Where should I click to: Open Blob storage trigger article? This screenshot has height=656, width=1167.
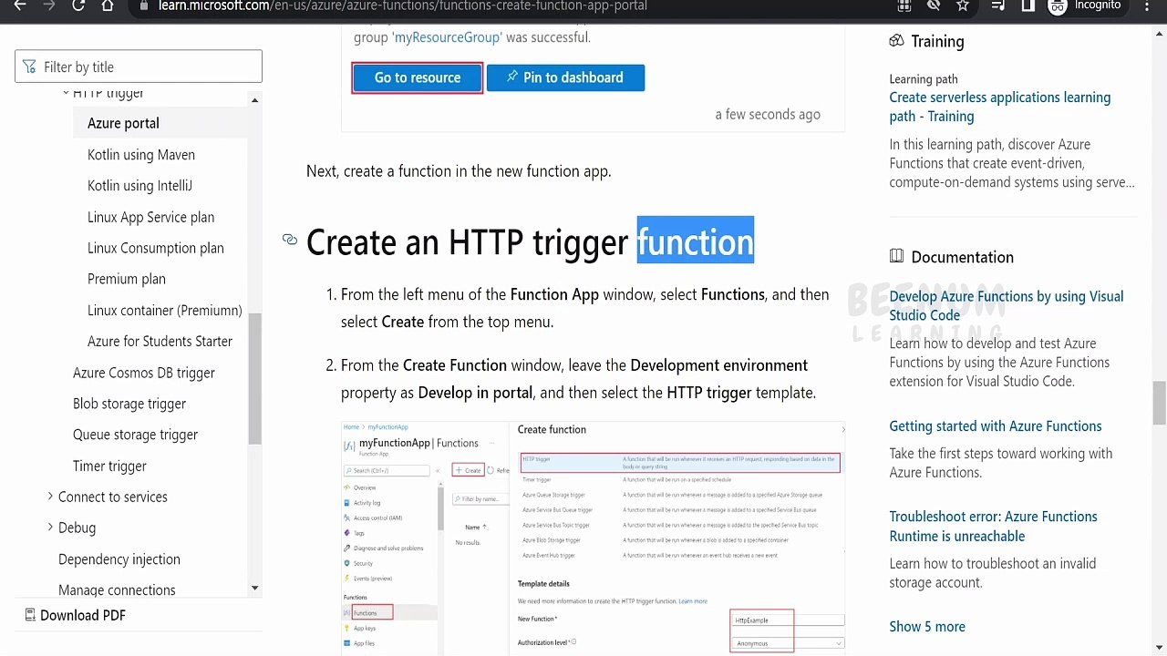point(129,404)
